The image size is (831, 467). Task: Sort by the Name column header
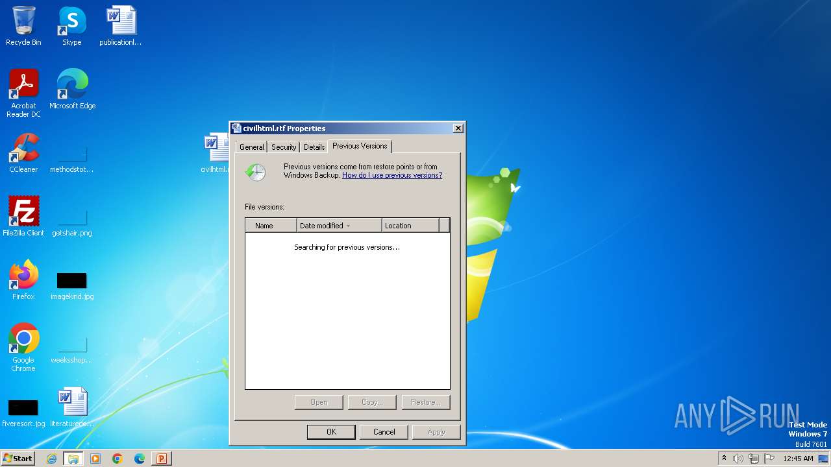tap(271, 226)
